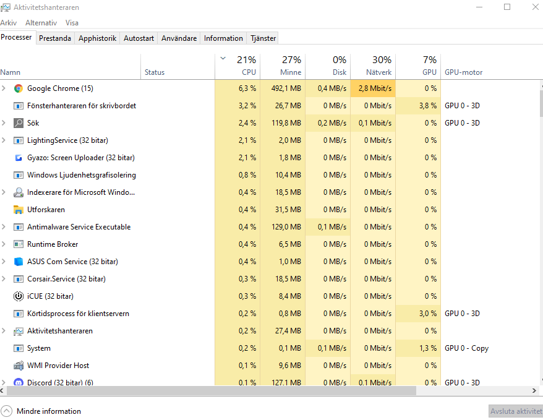
Task: Open the Alternativ menu
Action: pyautogui.click(x=41, y=22)
